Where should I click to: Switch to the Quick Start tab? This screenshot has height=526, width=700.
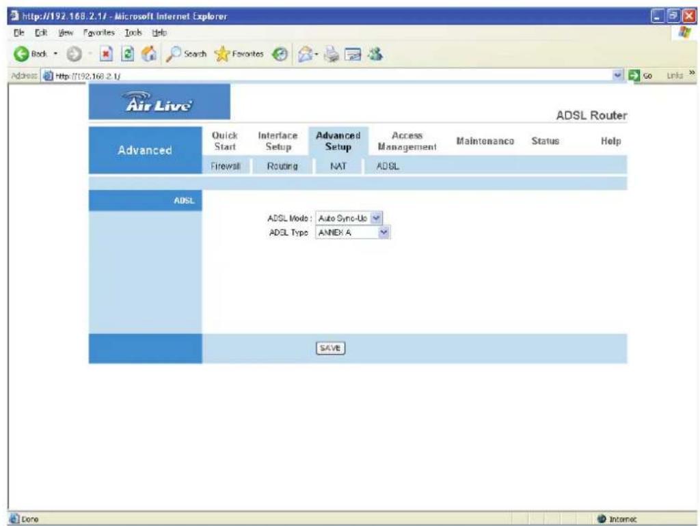point(224,141)
